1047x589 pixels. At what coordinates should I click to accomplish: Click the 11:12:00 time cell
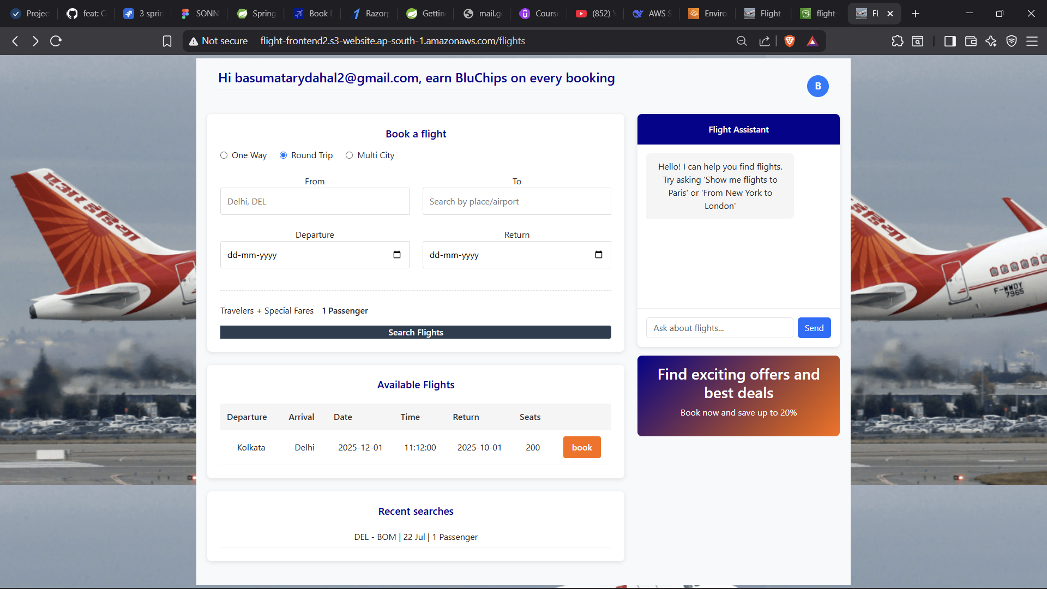pyautogui.click(x=420, y=447)
